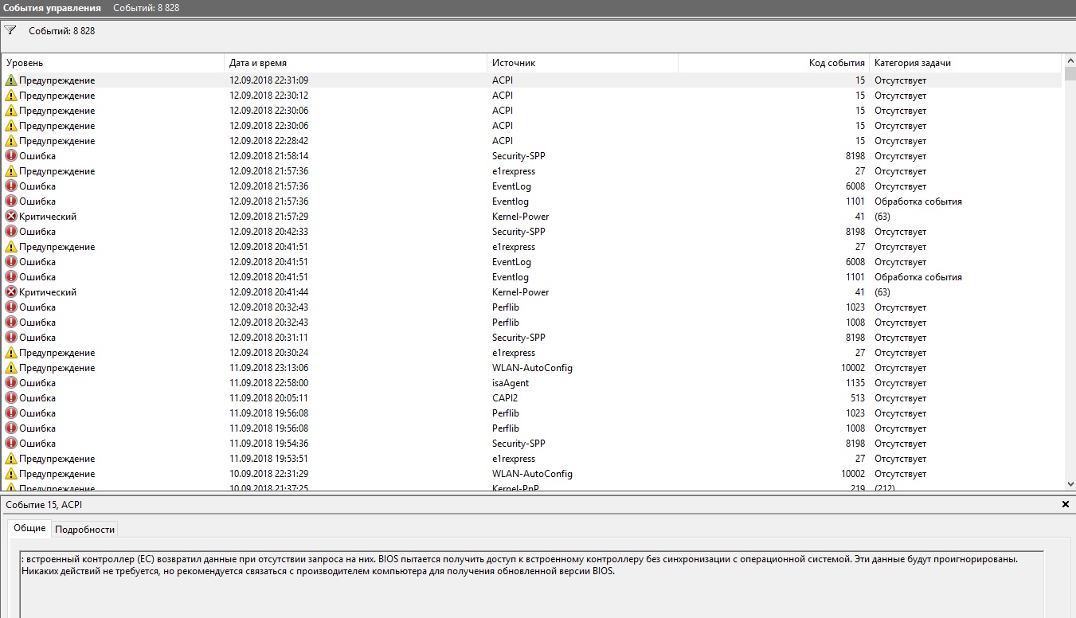This screenshot has width=1076, height=618.
Task: Sort by the Дата и время column header
Action: click(x=356, y=63)
